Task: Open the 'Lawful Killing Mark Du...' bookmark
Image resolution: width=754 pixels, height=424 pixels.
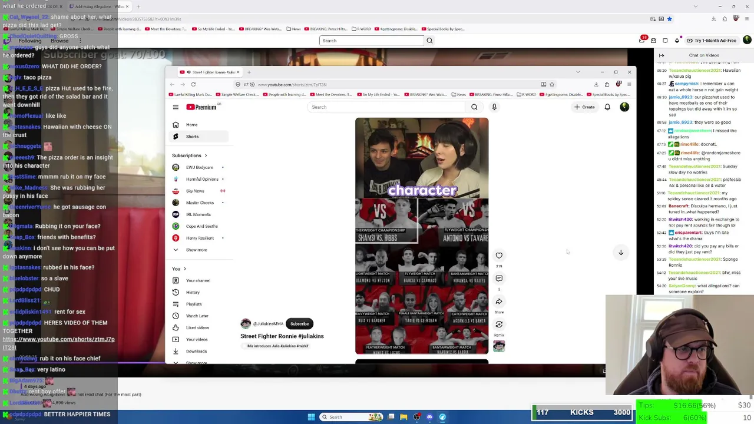Action: point(191,94)
